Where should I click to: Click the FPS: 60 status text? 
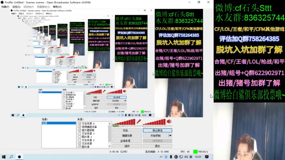coord(185,152)
